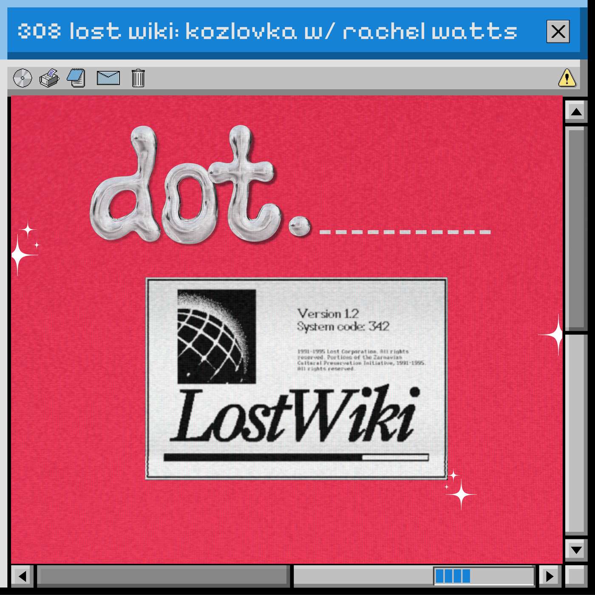This screenshot has width=595, height=595.
Task: Click the CD disc icon in the toolbar
Action: [23, 78]
